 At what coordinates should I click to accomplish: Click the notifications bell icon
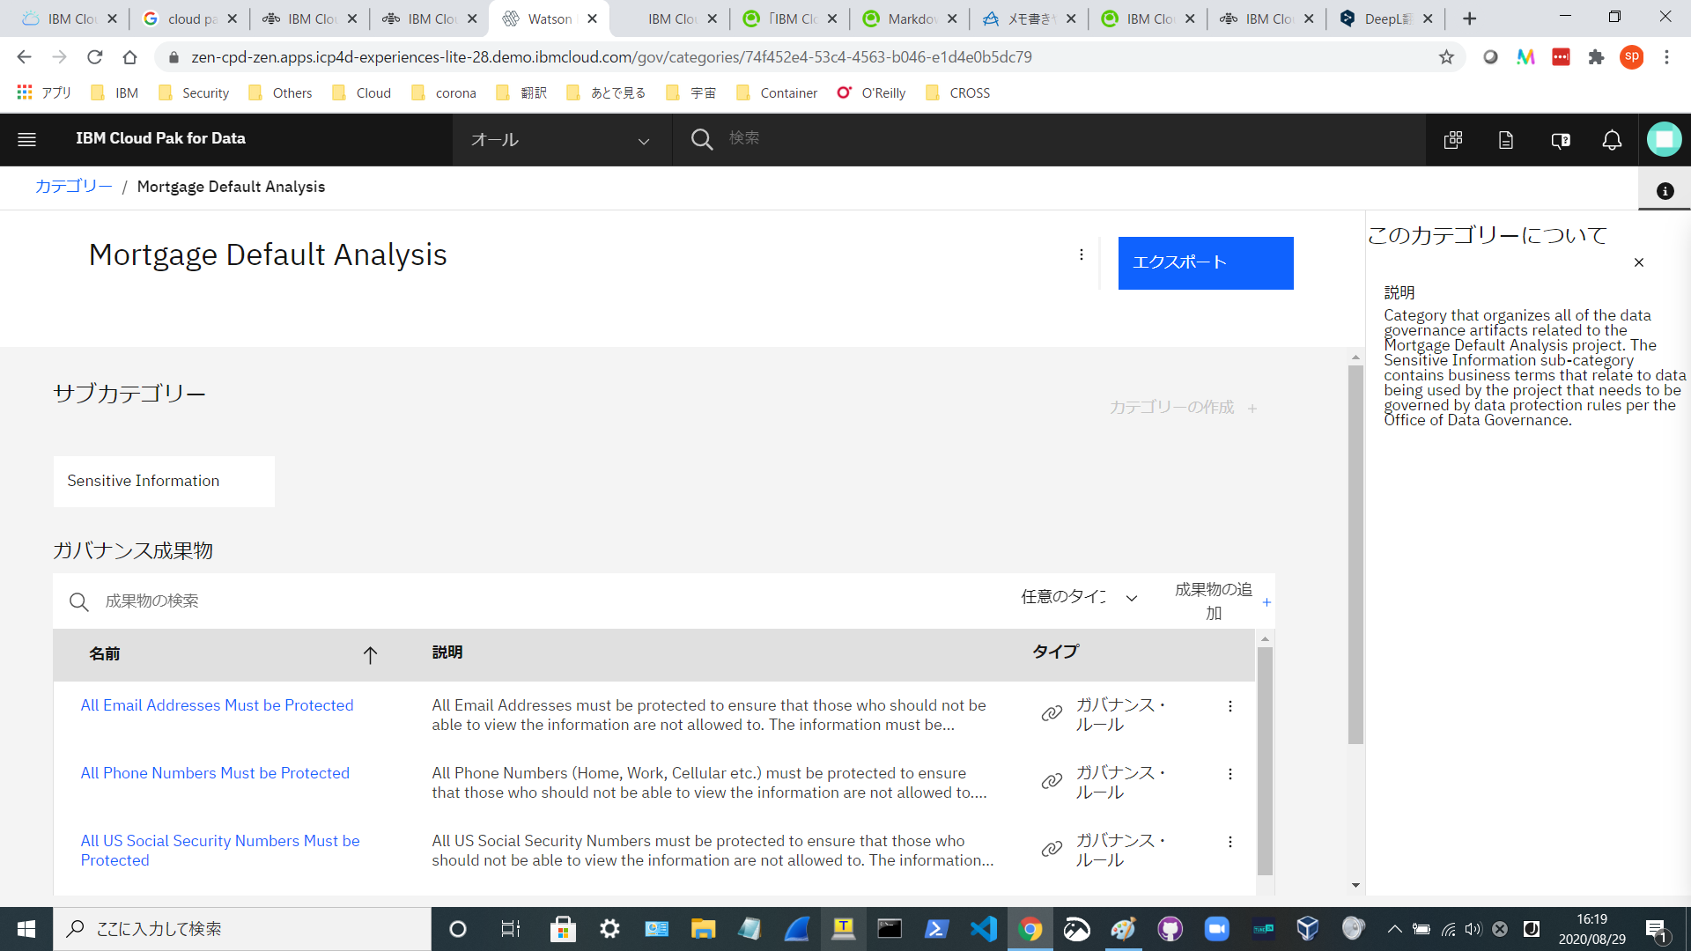point(1612,140)
